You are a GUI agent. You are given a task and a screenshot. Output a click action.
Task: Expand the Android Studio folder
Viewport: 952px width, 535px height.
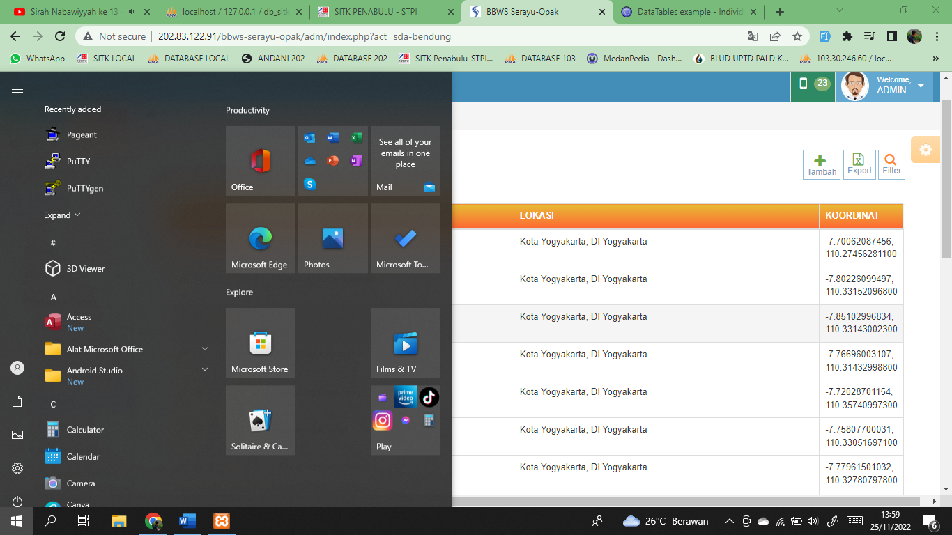click(205, 370)
